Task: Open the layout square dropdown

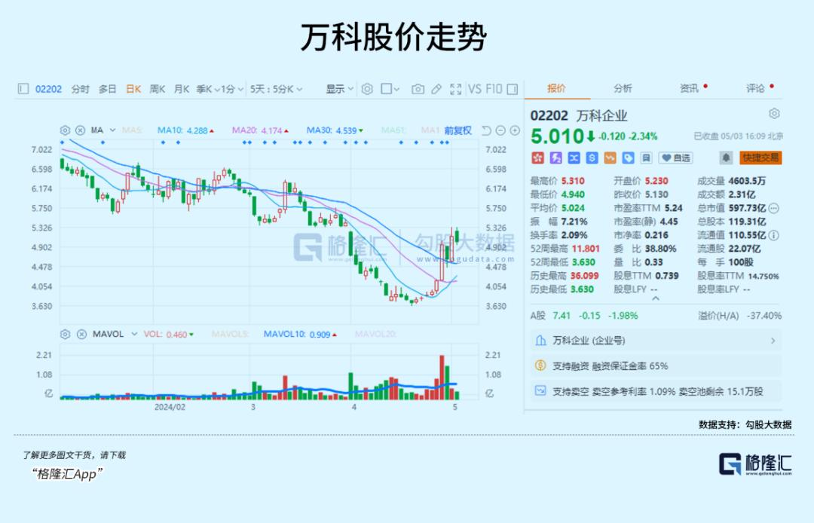Action: [390, 89]
